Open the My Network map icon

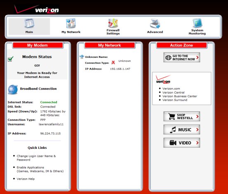point(71,23)
